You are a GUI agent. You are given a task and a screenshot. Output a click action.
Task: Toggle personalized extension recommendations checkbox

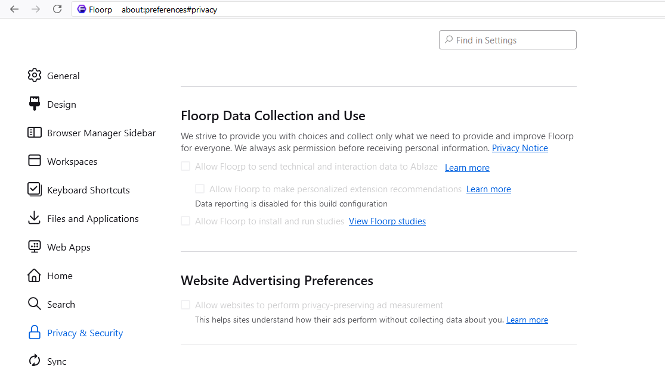pos(200,189)
